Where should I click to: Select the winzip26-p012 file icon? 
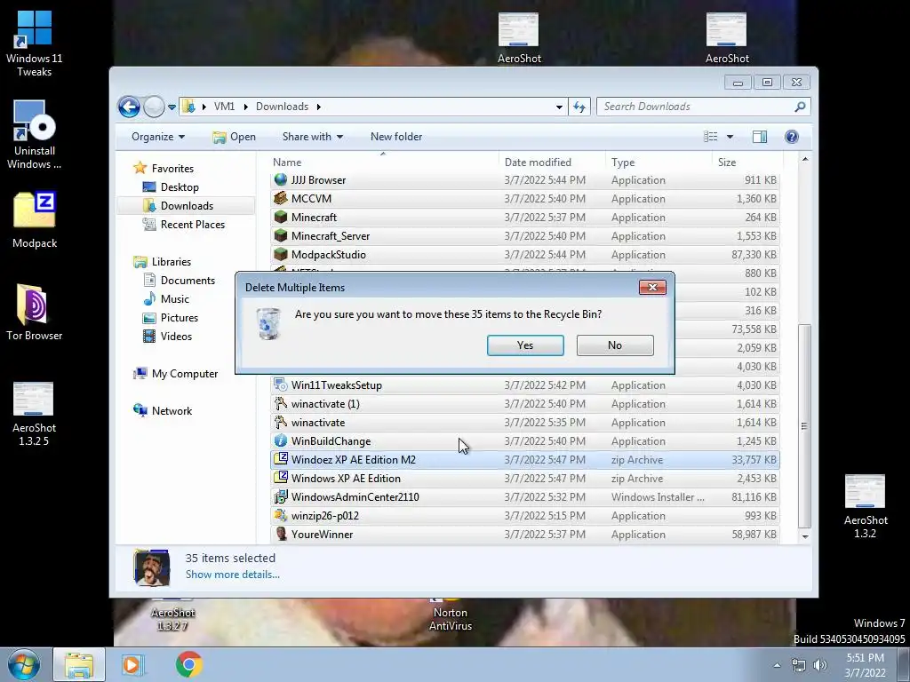(x=281, y=516)
